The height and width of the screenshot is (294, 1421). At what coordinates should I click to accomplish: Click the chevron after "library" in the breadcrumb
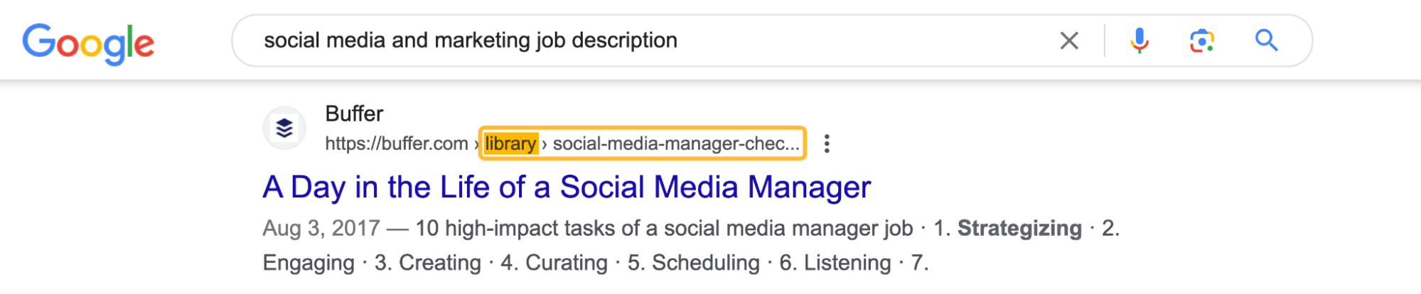coord(545,144)
